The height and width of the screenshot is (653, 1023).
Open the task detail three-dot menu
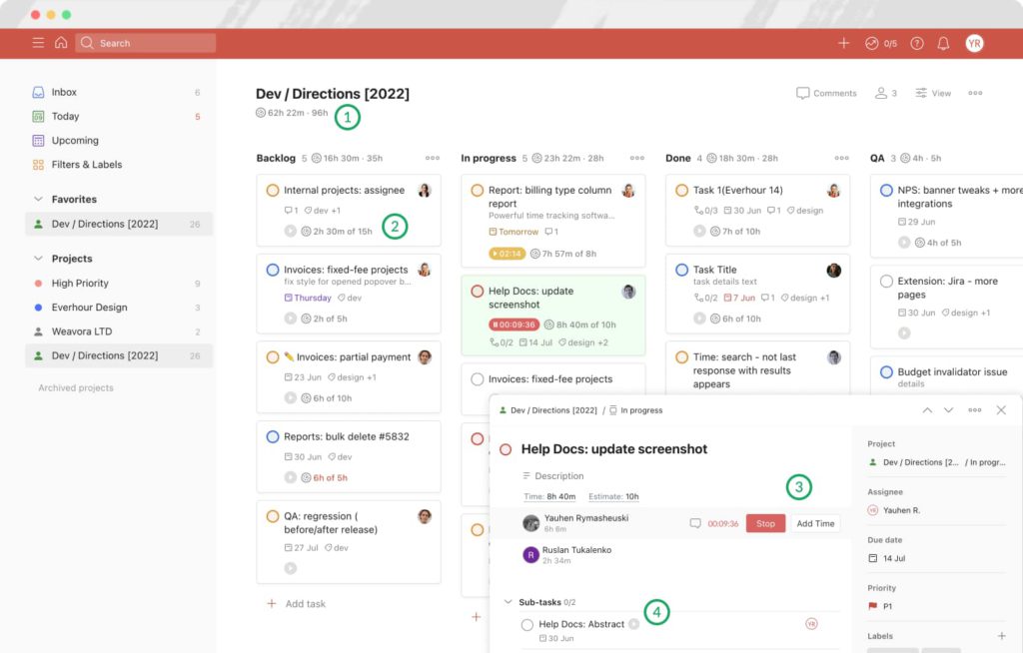974,409
